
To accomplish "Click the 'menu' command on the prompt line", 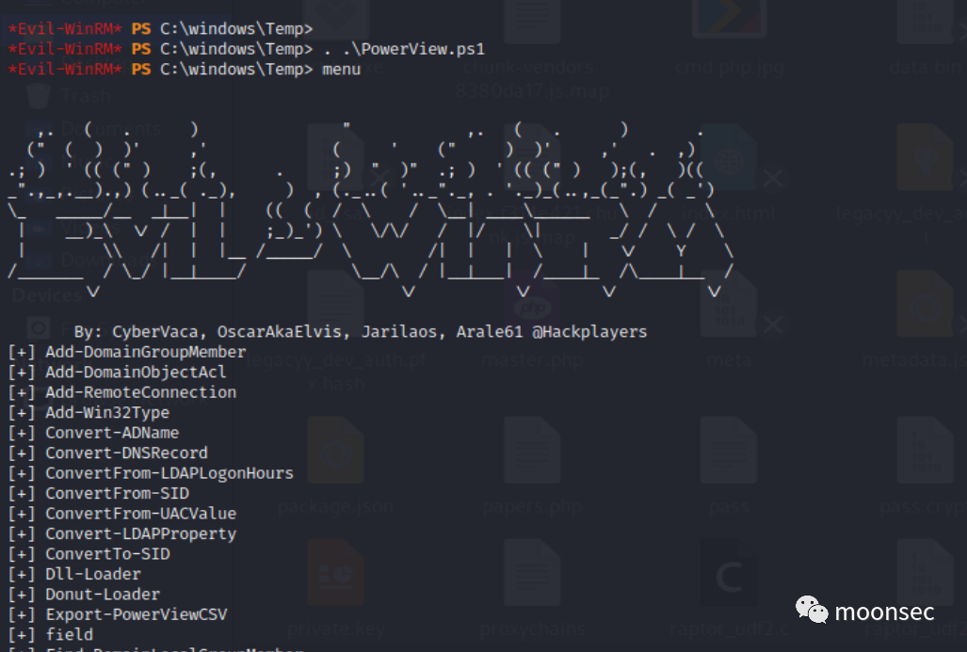I will 341,69.
